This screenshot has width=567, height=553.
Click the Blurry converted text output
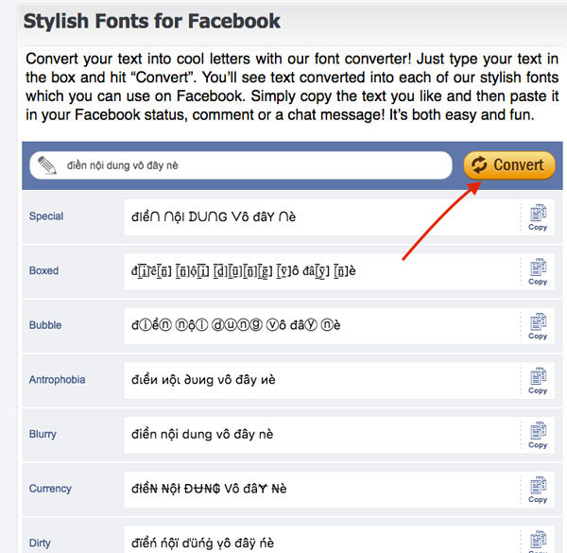(x=202, y=435)
